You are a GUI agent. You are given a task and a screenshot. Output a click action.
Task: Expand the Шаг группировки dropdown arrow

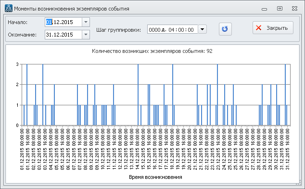[203, 29]
